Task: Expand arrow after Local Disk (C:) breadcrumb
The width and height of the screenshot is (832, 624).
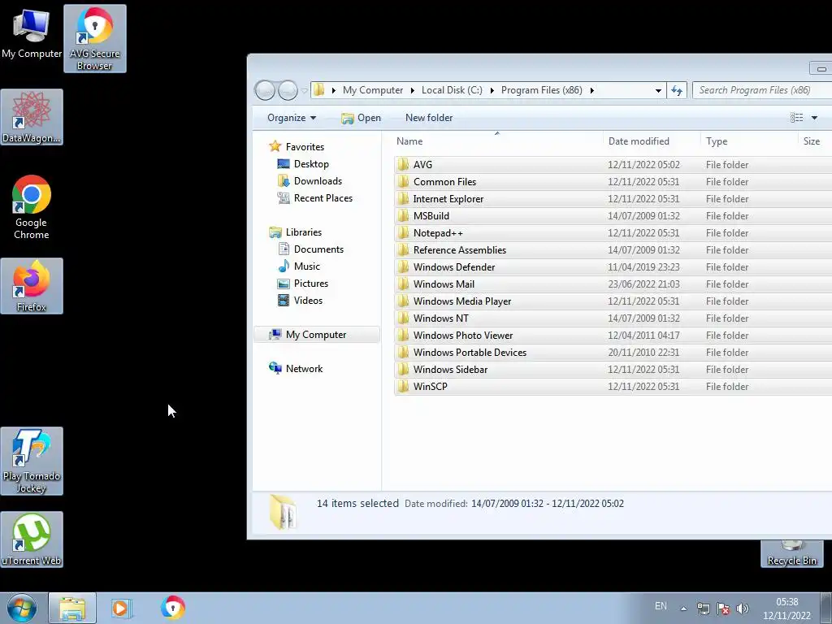Action: point(492,91)
